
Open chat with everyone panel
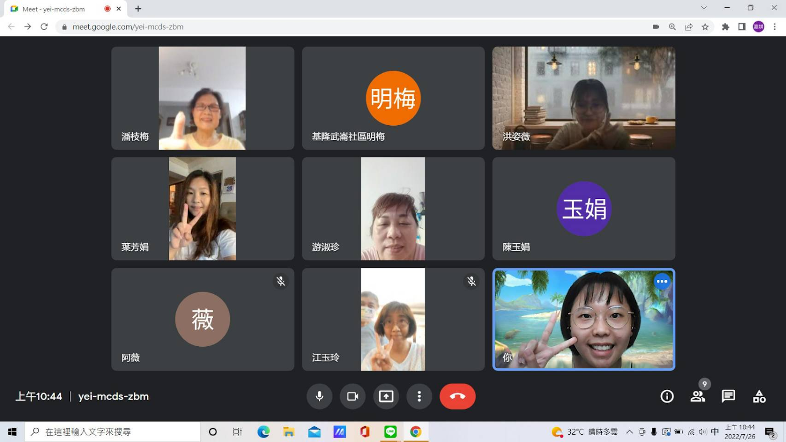[729, 396]
